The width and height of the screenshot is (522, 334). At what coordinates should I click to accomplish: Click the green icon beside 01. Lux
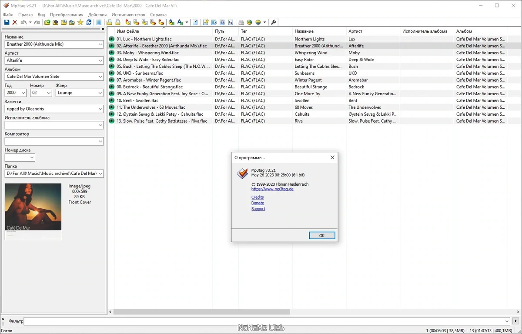tap(112, 39)
